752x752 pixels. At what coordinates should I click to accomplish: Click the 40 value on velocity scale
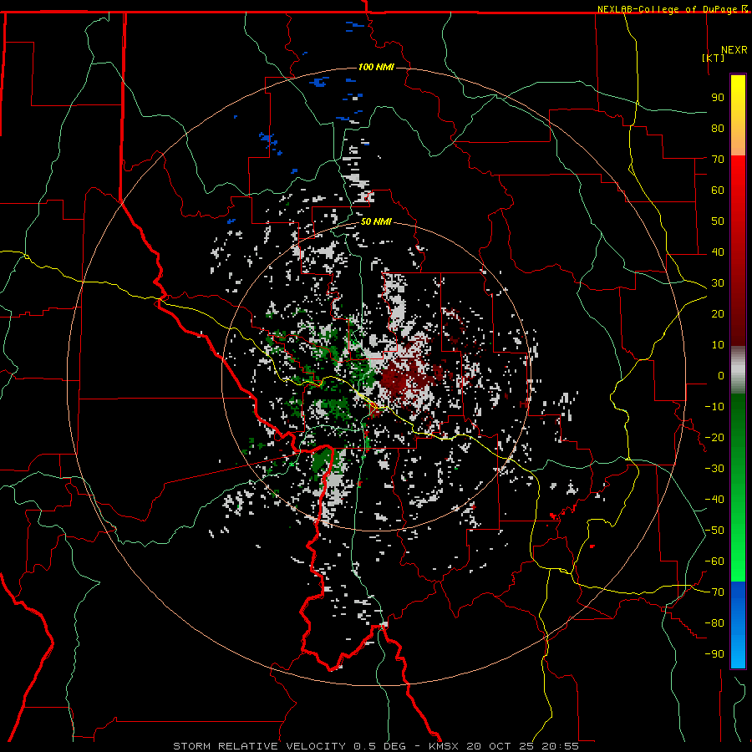pyautogui.click(x=718, y=252)
